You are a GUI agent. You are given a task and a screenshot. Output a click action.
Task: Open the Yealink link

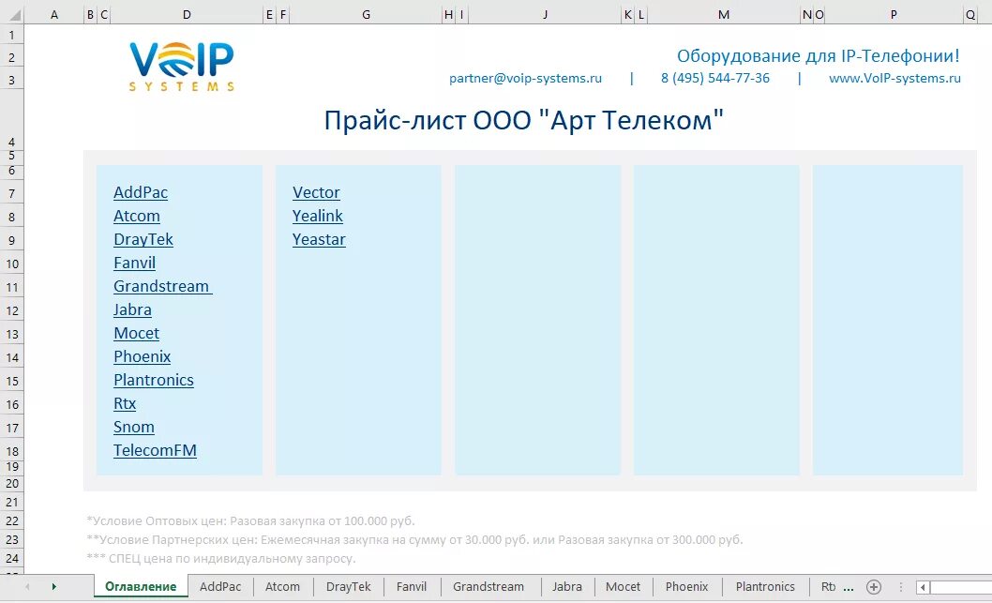pyautogui.click(x=317, y=216)
